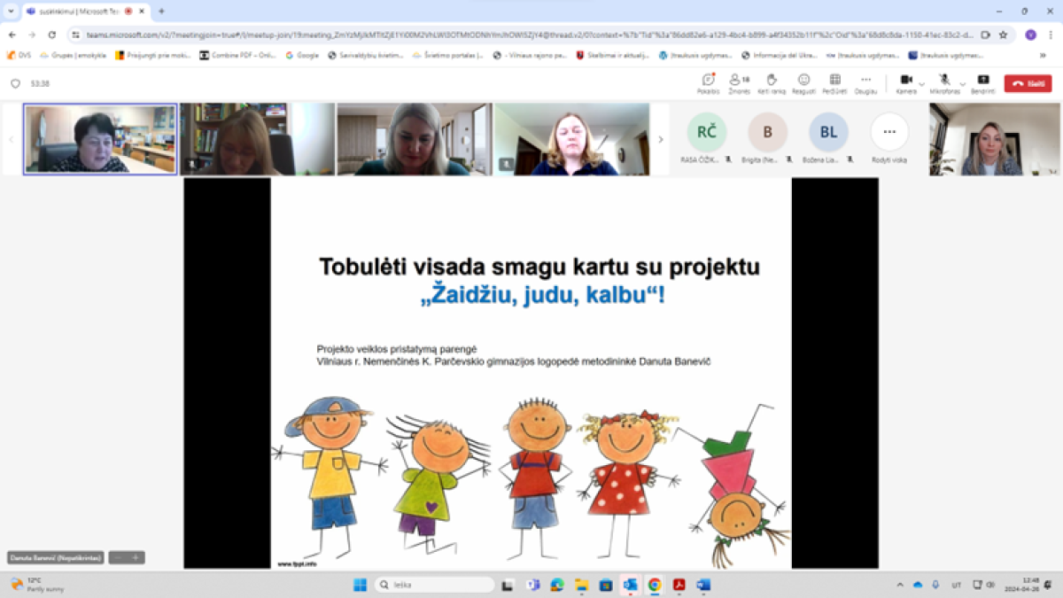1063x598 pixels.
Task: Expand microphone options dropdown arrow
Action: tap(962, 83)
